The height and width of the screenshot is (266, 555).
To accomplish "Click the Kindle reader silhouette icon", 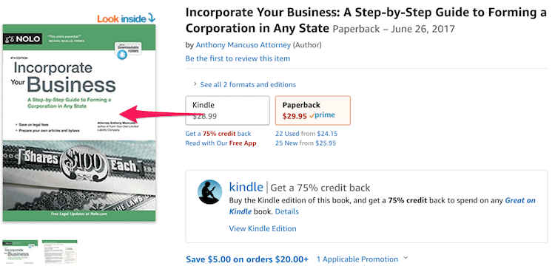I will [x=209, y=192].
